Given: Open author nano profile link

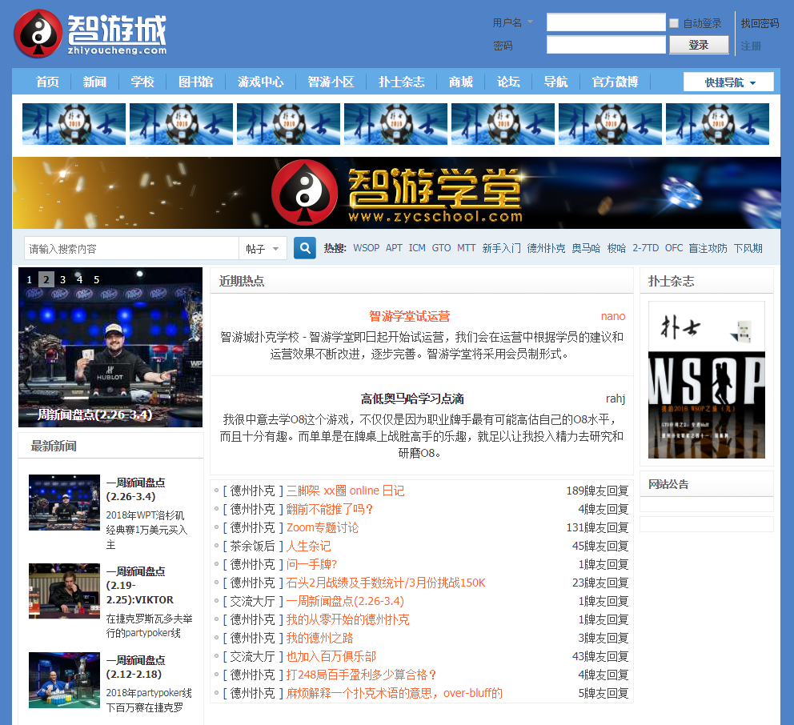Looking at the screenshot, I should pos(613,316).
